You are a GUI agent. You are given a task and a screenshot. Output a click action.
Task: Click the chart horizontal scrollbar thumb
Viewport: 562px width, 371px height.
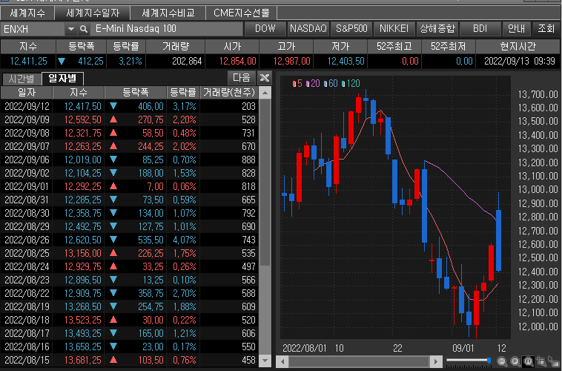[x=359, y=361]
